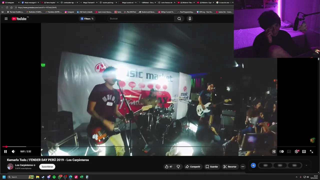320x180 pixels.
Task: Open the Compartir share button
Action: (193, 167)
